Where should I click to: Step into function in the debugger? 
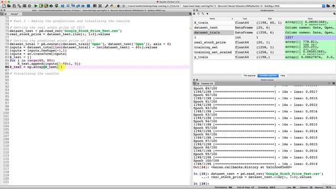pos(73,6)
